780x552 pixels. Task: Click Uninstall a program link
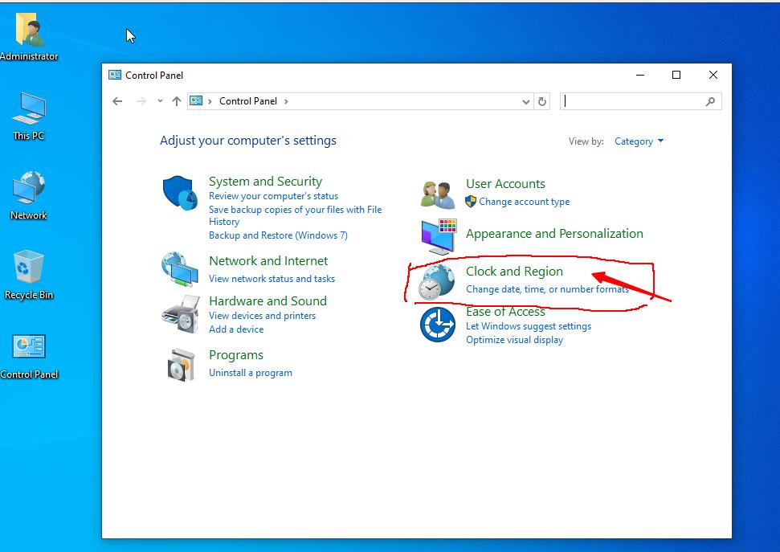click(250, 373)
